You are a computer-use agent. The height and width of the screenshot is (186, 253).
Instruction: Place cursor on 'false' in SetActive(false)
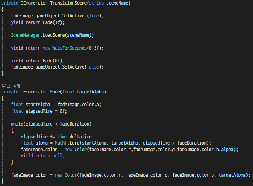93,67
